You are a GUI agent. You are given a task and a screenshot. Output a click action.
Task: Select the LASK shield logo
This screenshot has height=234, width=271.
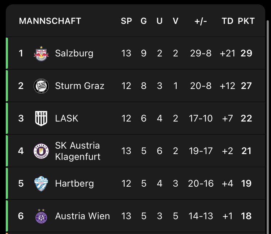41,119
